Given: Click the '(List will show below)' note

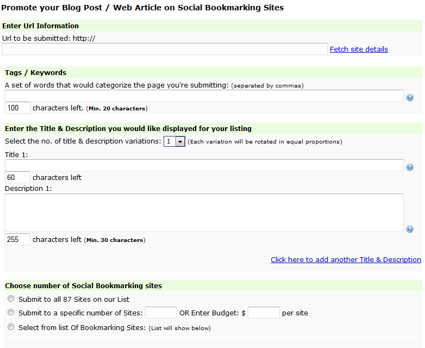Looking at the screenshot, I should point(179,328).
